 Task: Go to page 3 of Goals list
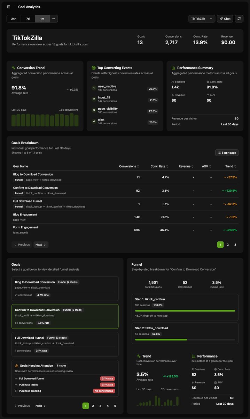(100, 406)
